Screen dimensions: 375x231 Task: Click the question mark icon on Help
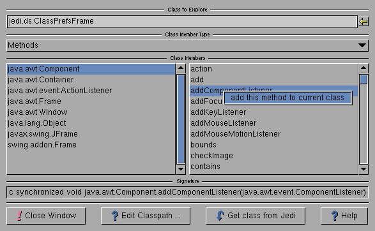(x=335, y=216)
